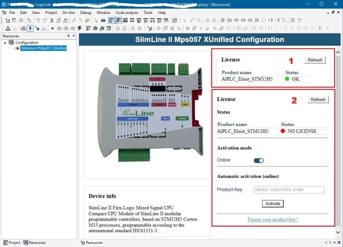
Task: Select the Configuration tree item
Action: tap(27, 43)
